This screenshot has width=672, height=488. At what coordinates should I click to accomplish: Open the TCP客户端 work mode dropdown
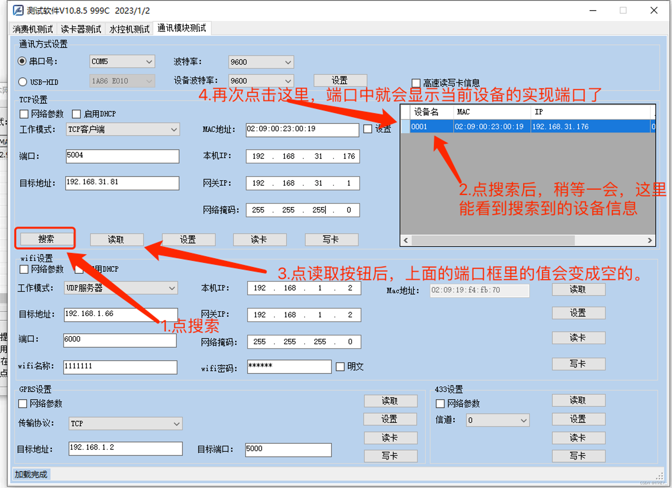coord(123,129)
